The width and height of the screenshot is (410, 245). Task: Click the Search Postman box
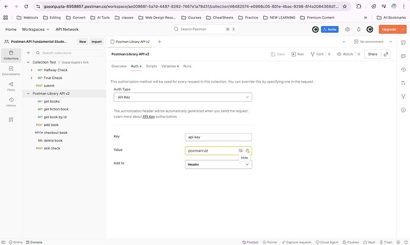pyautogui.click(x=205, y=29)
